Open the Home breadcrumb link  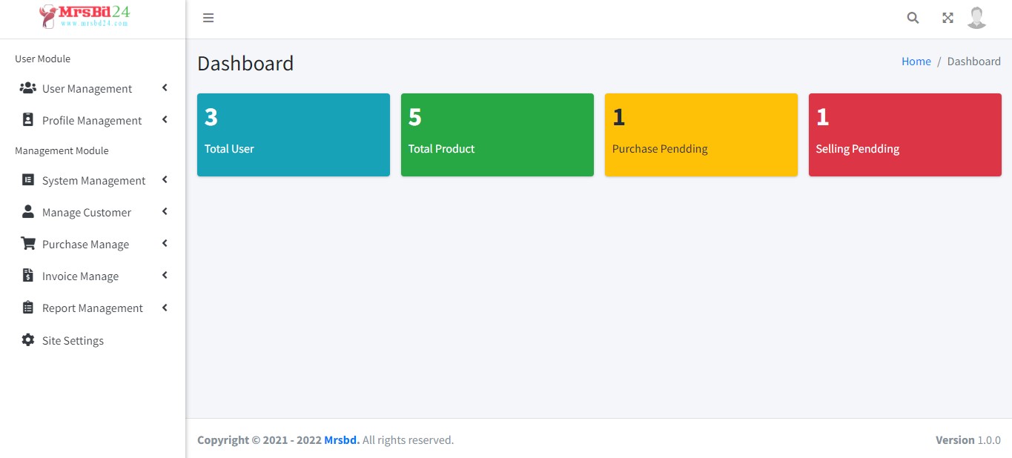point(916,61)
